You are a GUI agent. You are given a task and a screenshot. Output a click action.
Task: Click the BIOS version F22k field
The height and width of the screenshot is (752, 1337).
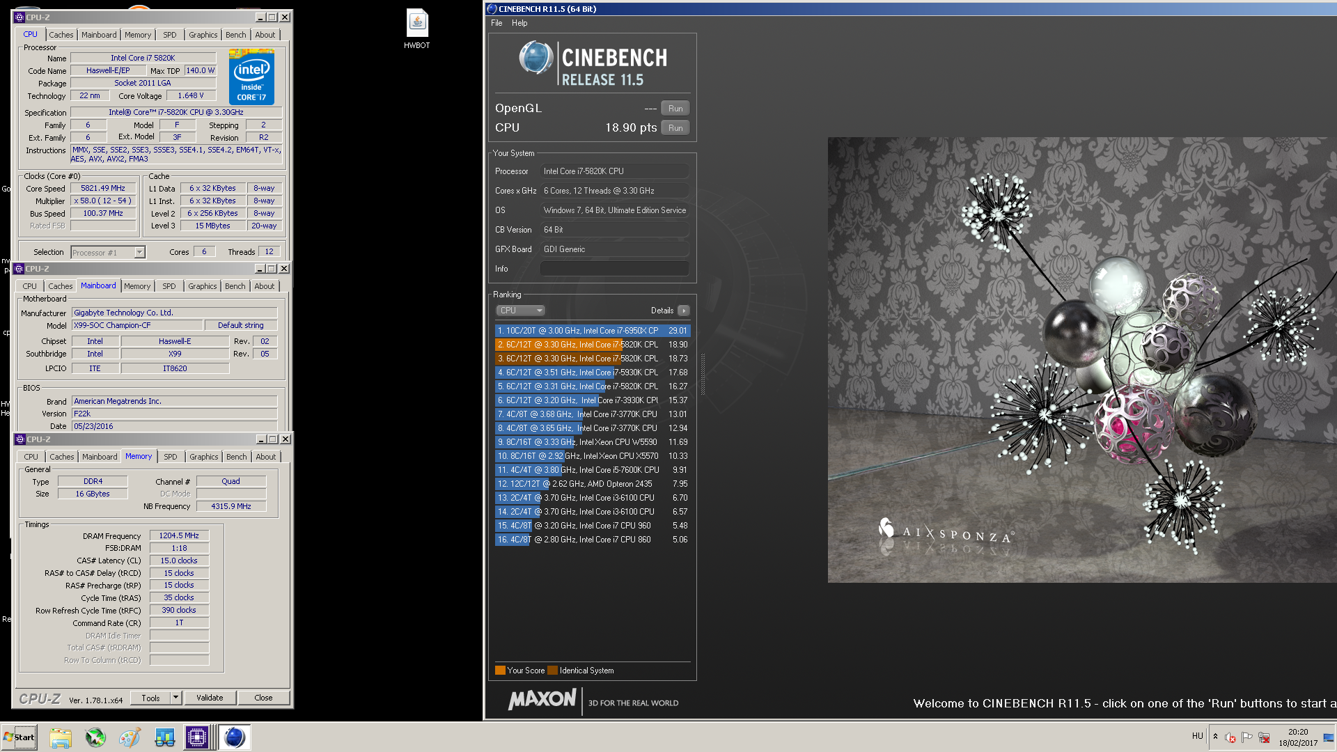coord(174,414)
